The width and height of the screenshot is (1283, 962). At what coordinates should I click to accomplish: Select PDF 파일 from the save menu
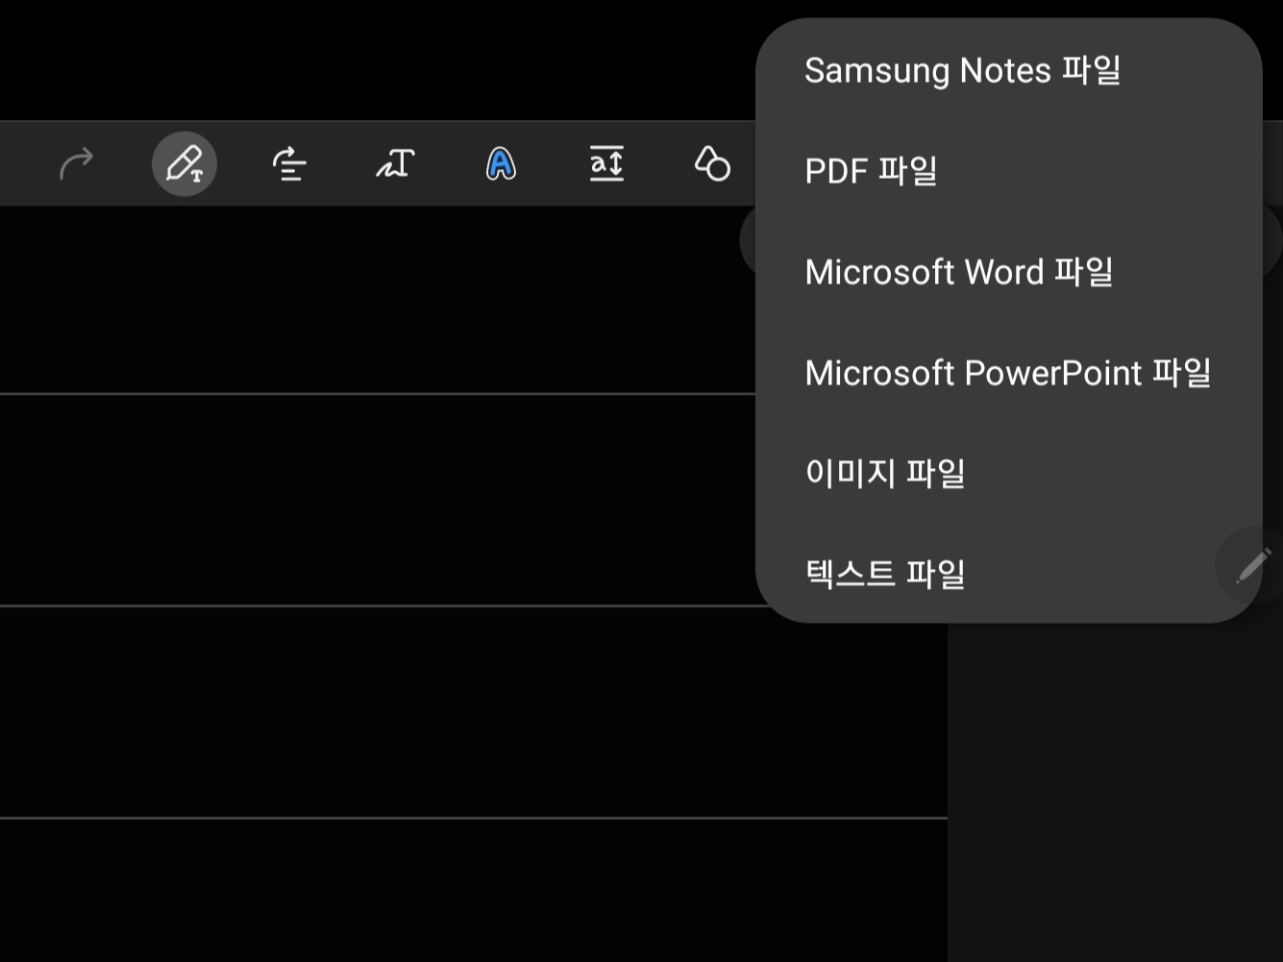[871, 171]
